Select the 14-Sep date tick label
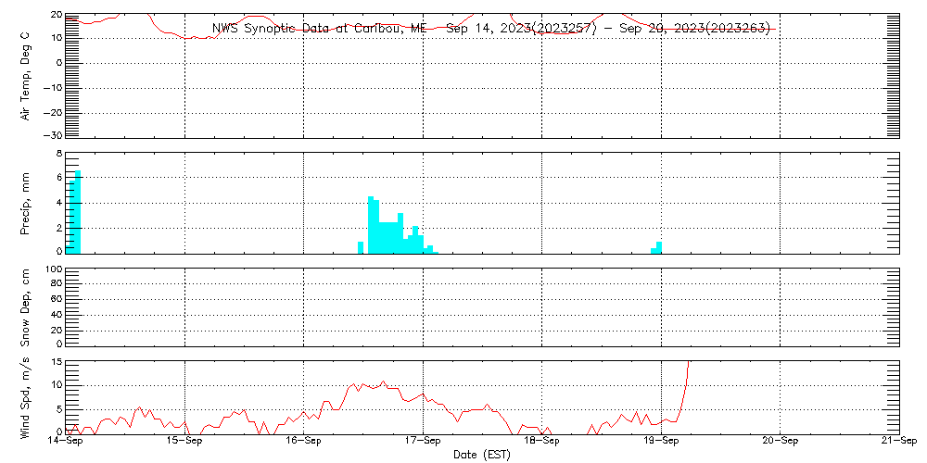Image resolution: width=927 pixels, height=463 pixels. tap(65, 443)
